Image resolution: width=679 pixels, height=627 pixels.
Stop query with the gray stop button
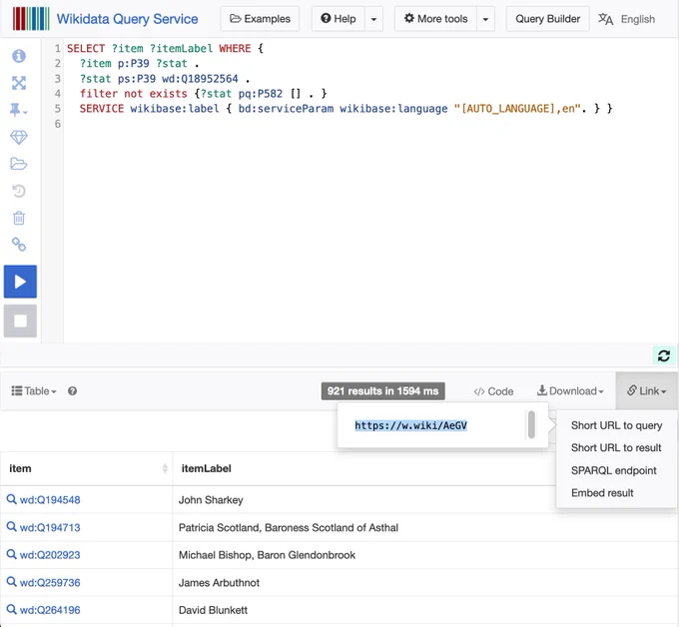pyautogui.click(x=20, y=320)
